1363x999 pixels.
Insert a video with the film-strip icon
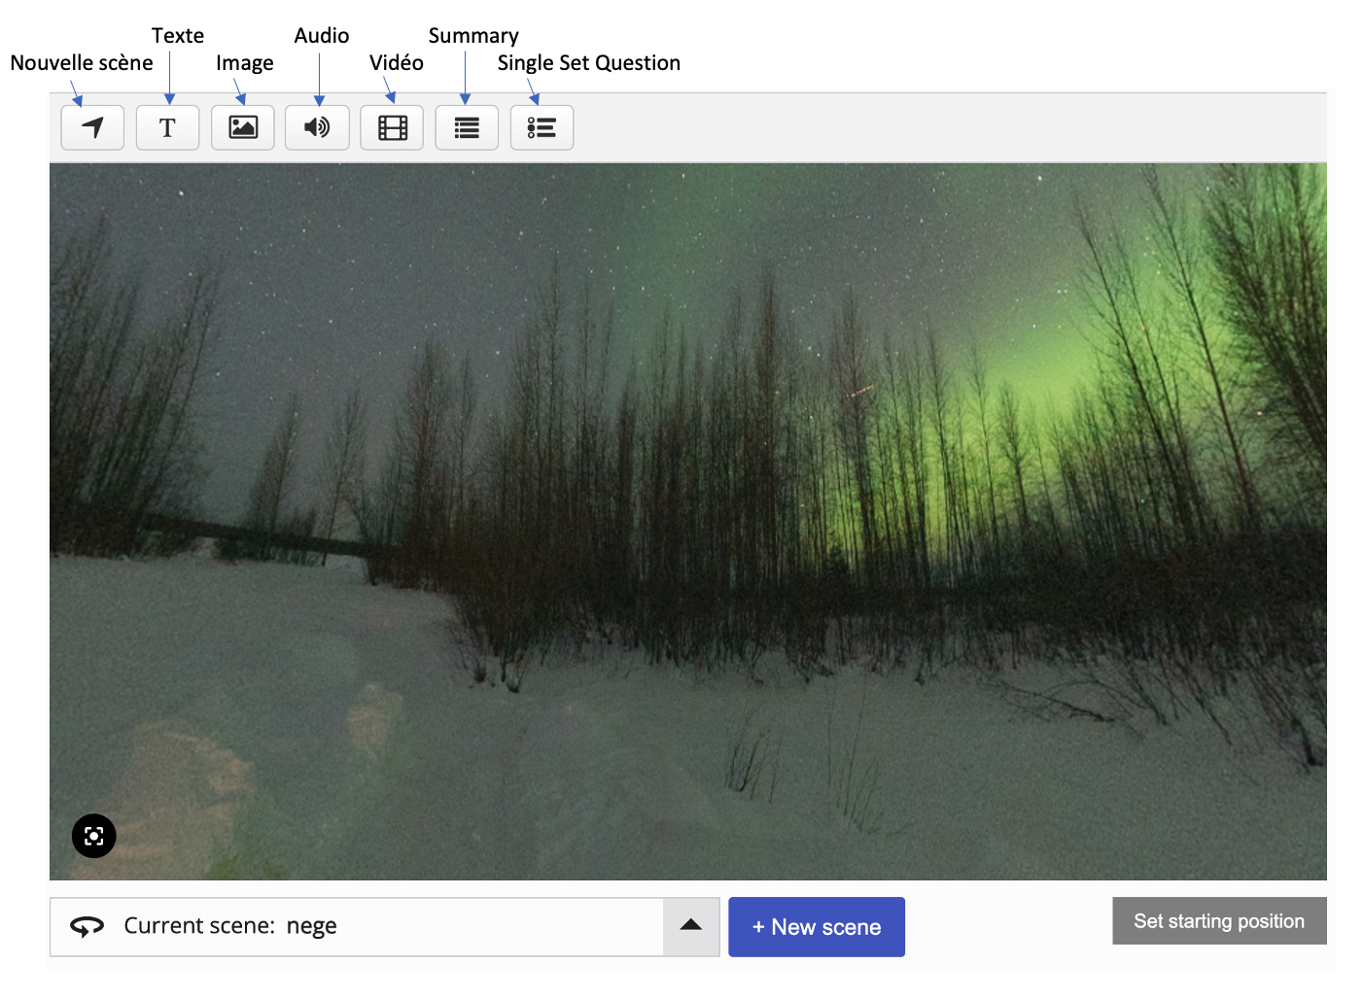[392, 127]
